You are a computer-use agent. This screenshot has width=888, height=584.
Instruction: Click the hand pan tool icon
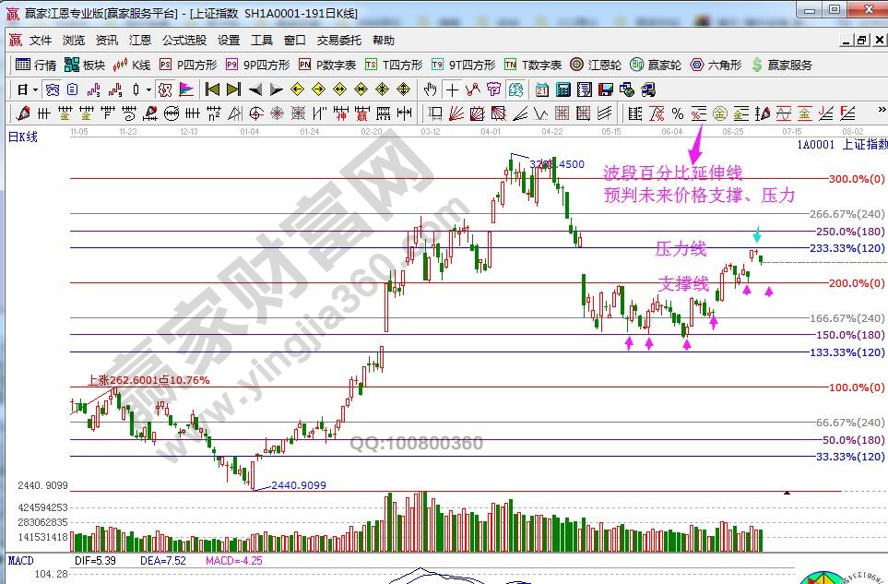pos(430,89)
